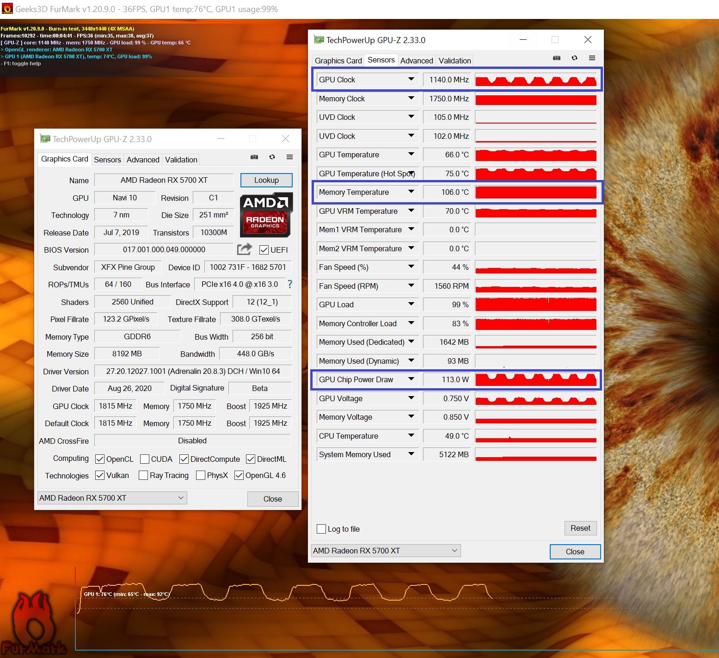The width and height of the screenshot is (719, 658).
Task: Click Bus Interface question mark icon
Action: [x=290, y=284]
